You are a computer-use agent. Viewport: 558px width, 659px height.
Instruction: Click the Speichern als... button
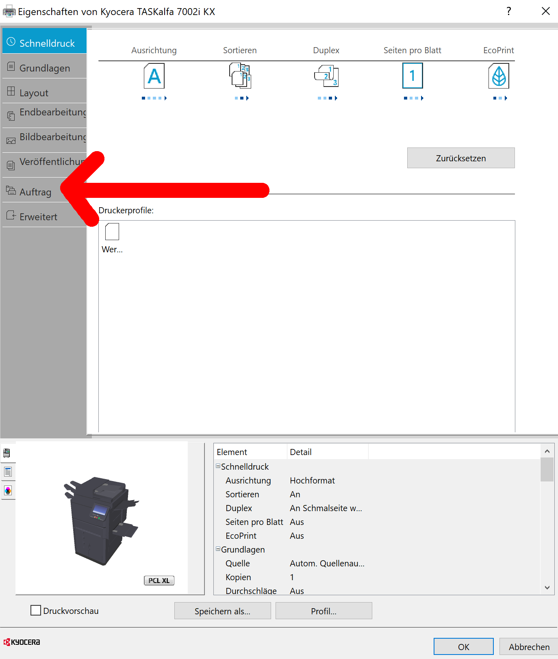pyautogui.click(x=222, y=611)
